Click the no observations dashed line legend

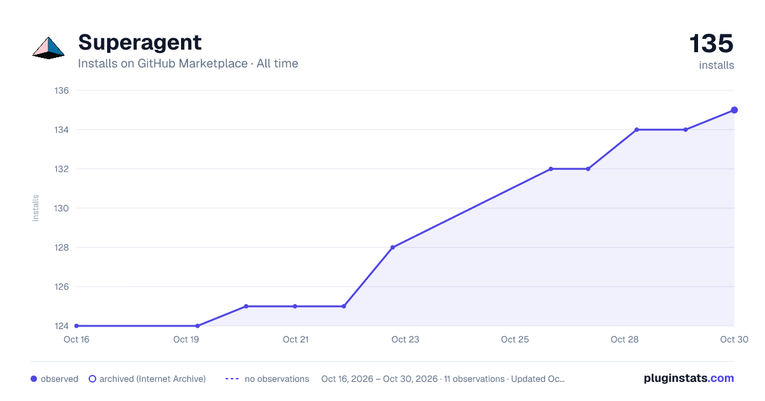(232, 379)
